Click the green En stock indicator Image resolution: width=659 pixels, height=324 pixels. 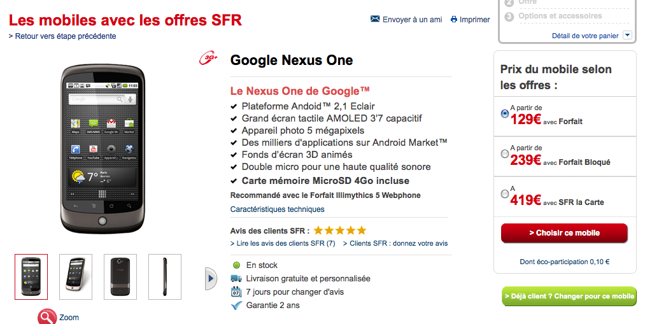click(x=237, y=265)
